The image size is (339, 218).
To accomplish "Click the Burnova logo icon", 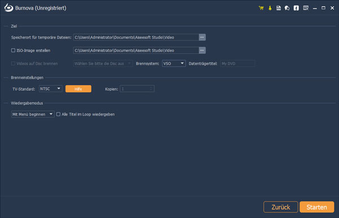I will [x=8, y=8].
